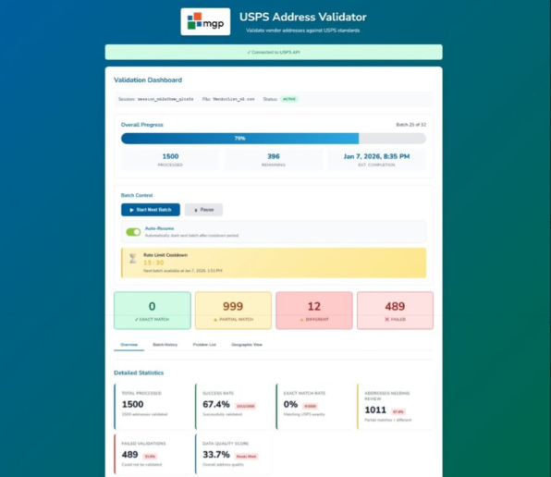Image resolution: width=551 pixels, height=477 pixels.
Task: Click the green ACTIVE status badge
Action: click(289, 99)
